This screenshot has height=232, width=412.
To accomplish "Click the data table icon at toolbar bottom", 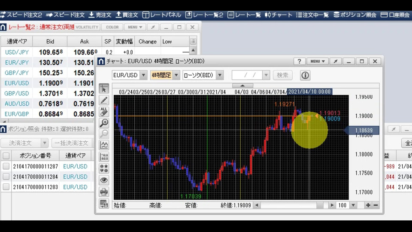I will click(104, 204).
